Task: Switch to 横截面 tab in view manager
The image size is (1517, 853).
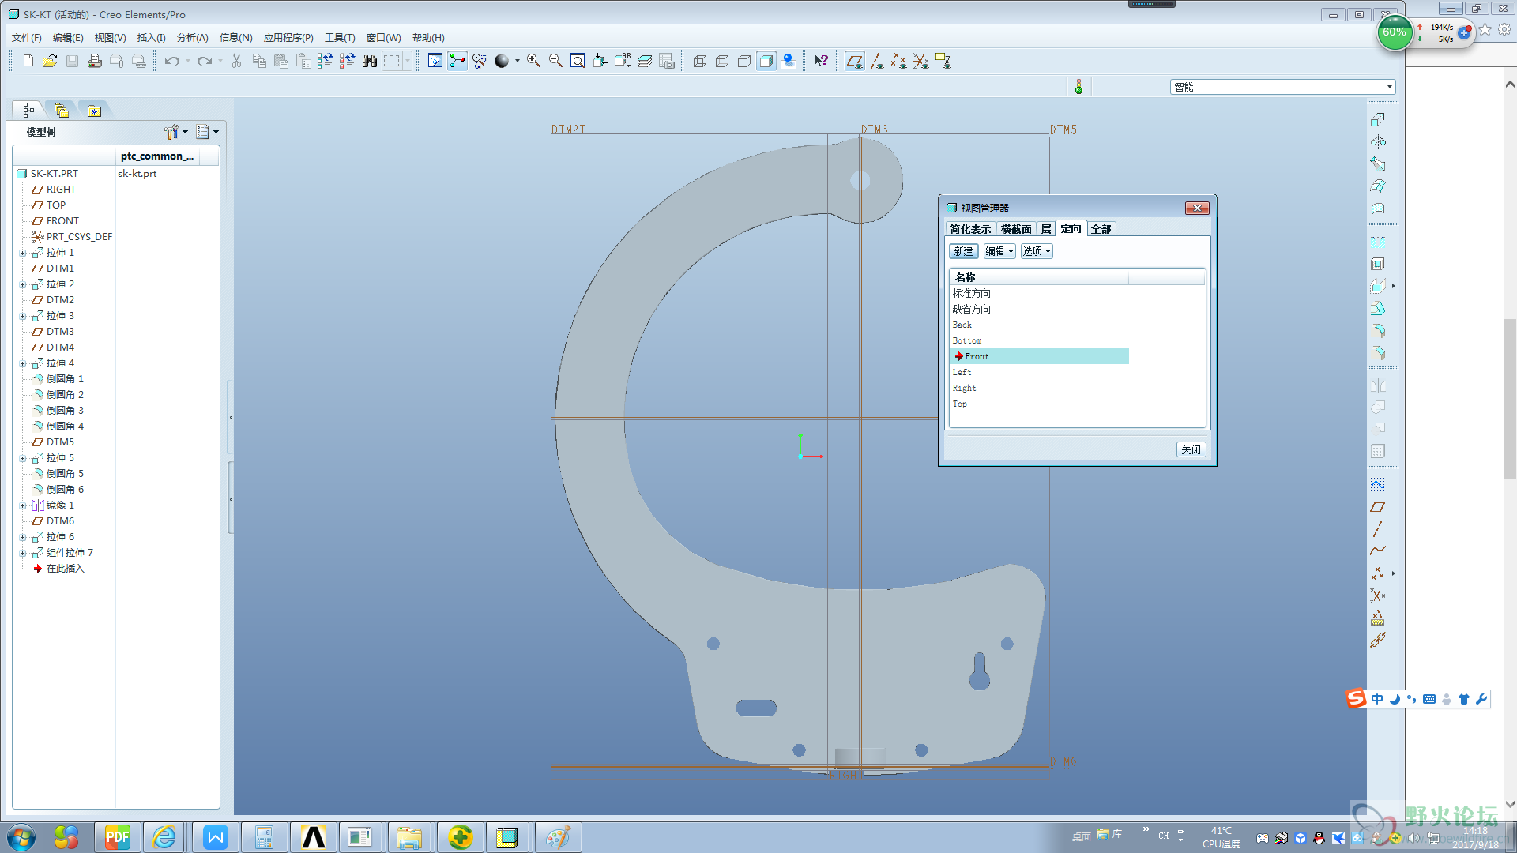Action: pyautogui.click(x=1016, y=229)
